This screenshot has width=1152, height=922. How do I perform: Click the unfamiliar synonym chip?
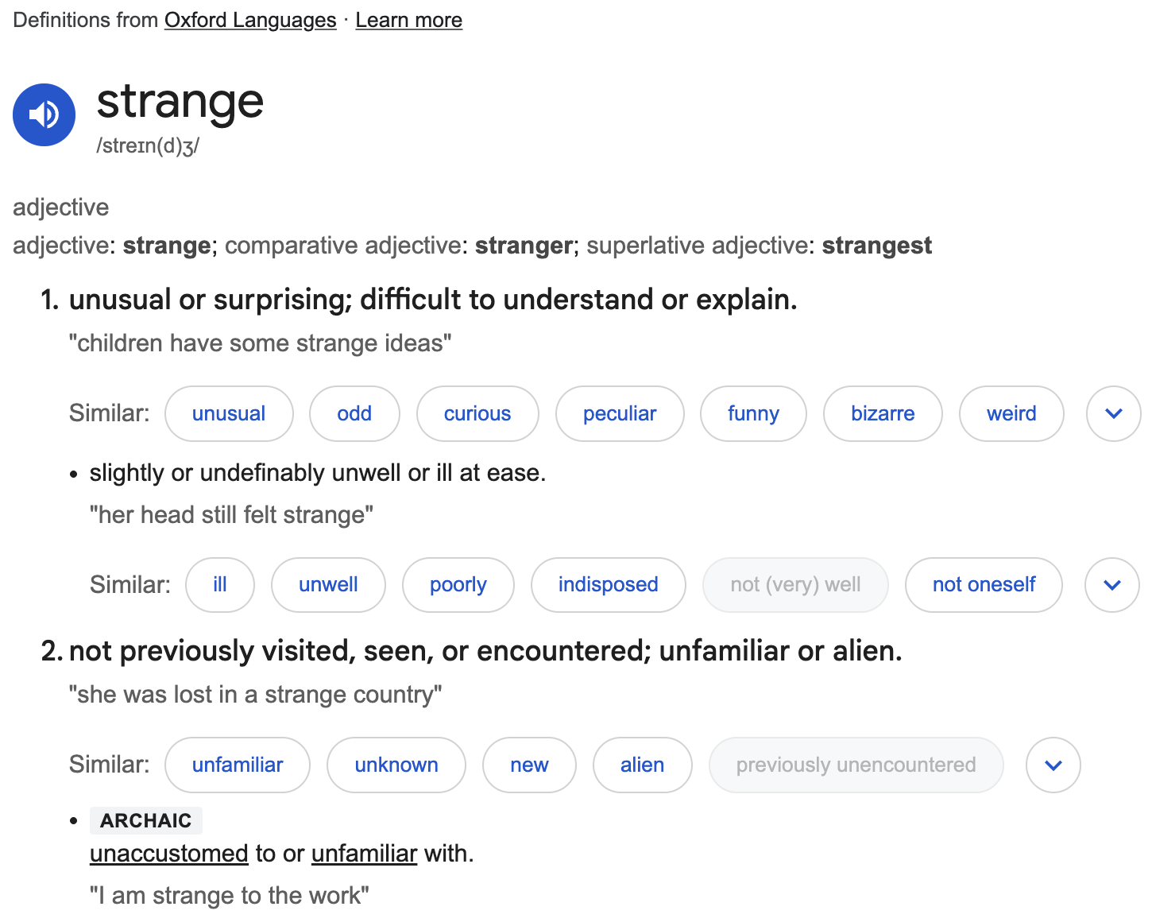coord(237,765)
